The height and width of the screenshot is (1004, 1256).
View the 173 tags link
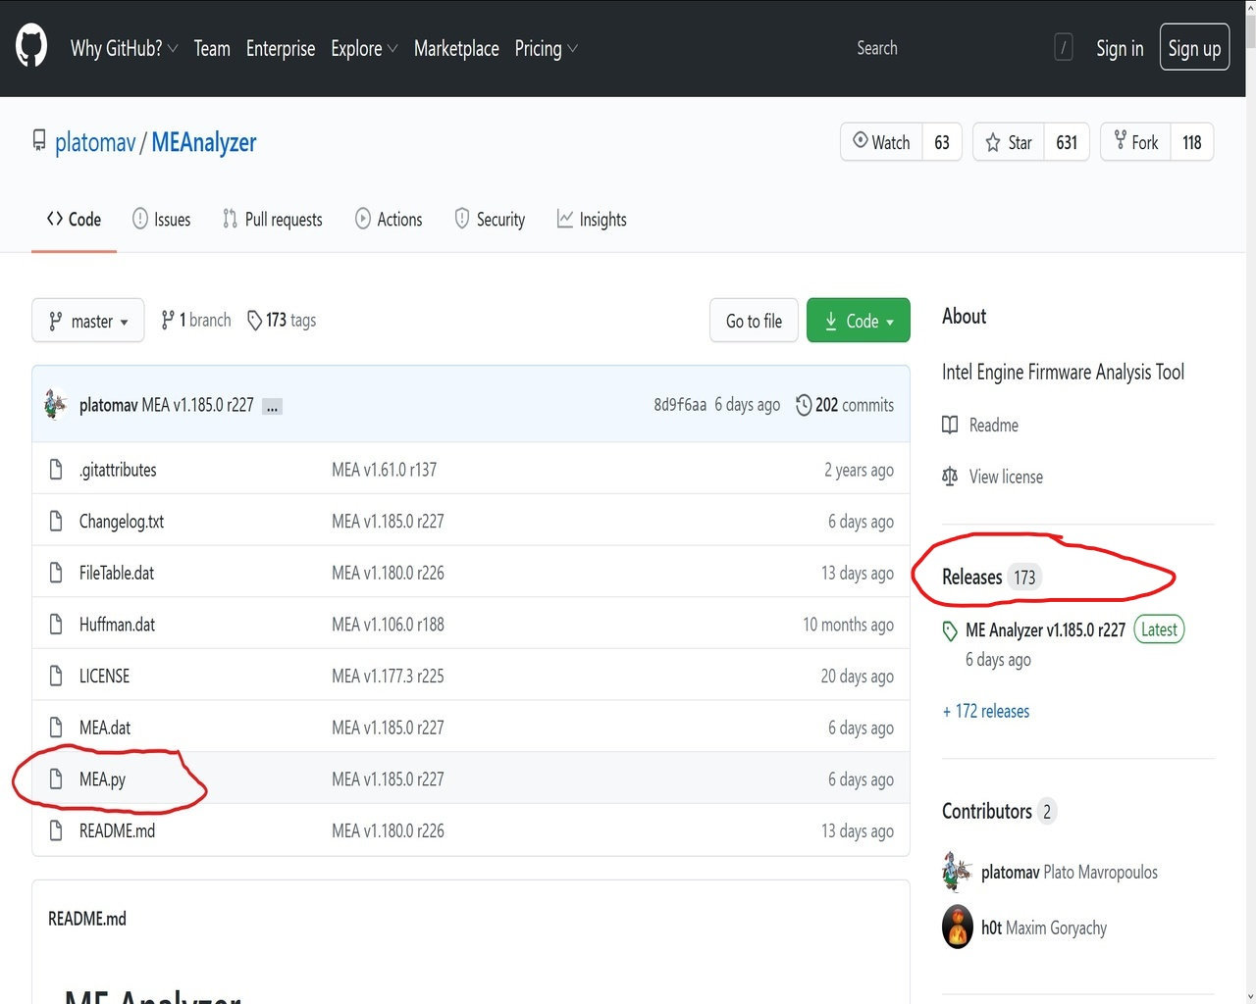tap(282, 320)
